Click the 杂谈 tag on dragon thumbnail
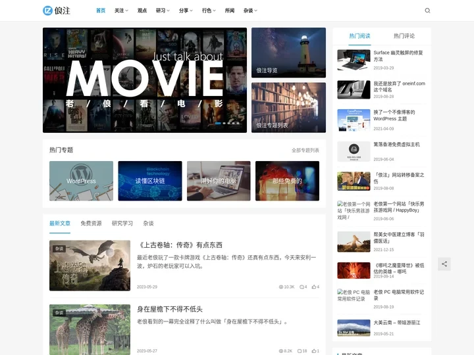This screenshot has height=355, width=474. [x=59, y=248]
